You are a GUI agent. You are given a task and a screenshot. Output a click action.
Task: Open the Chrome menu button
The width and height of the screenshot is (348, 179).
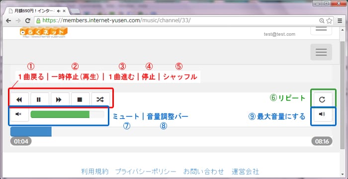[340, 21]
